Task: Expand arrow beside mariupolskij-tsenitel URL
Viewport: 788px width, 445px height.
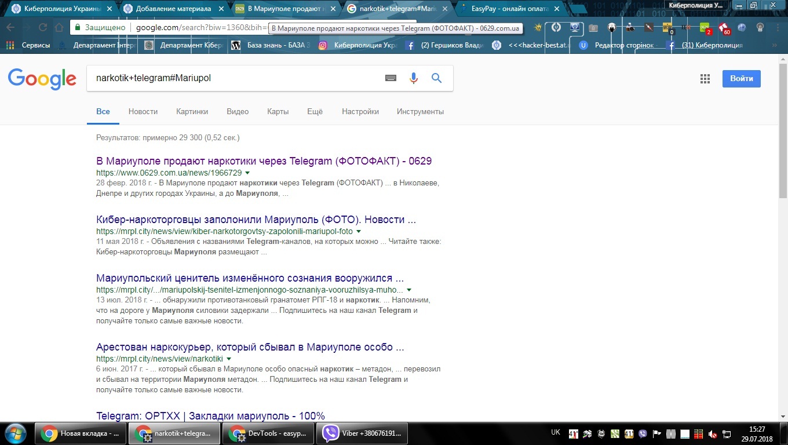Action: [x=409, y=290]
